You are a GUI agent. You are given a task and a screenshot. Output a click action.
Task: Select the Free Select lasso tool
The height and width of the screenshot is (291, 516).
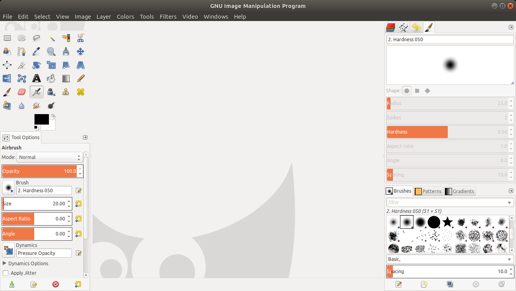(37, 38)
